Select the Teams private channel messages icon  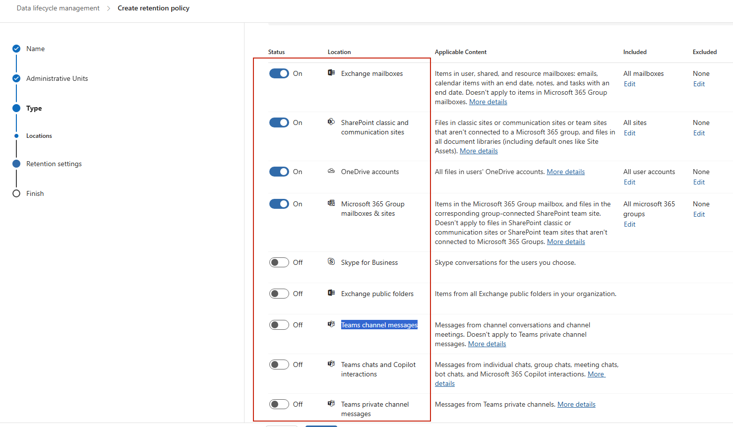click(331, 404)
